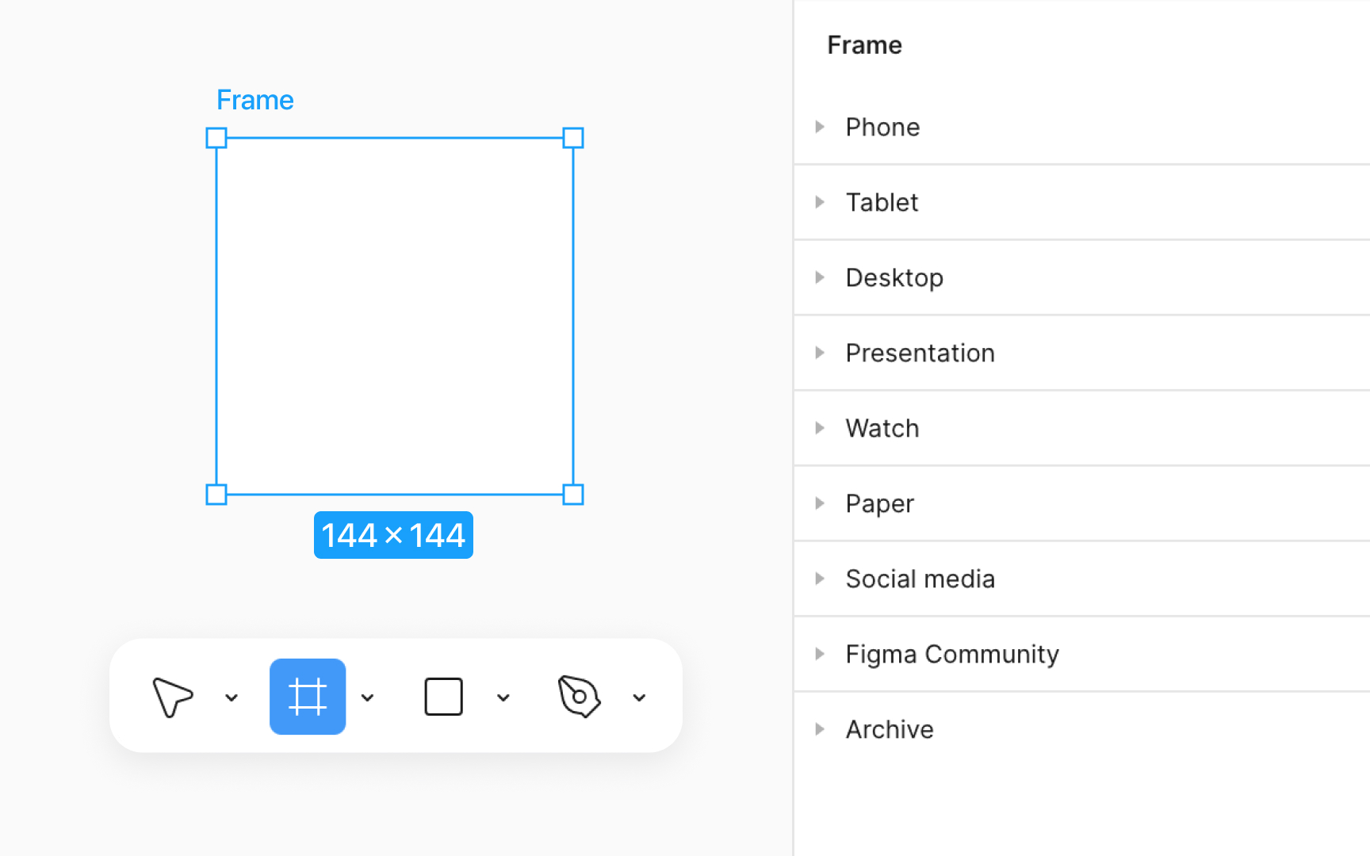This screenshot has height=856, width=1370.
Task: Click the top-left resize handle of the frame
Action: point(216,138)
